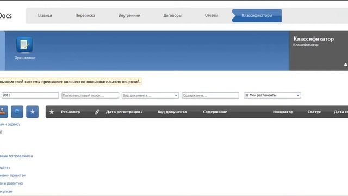Select Классификаторы tab
348x196 pixels.
257,16
